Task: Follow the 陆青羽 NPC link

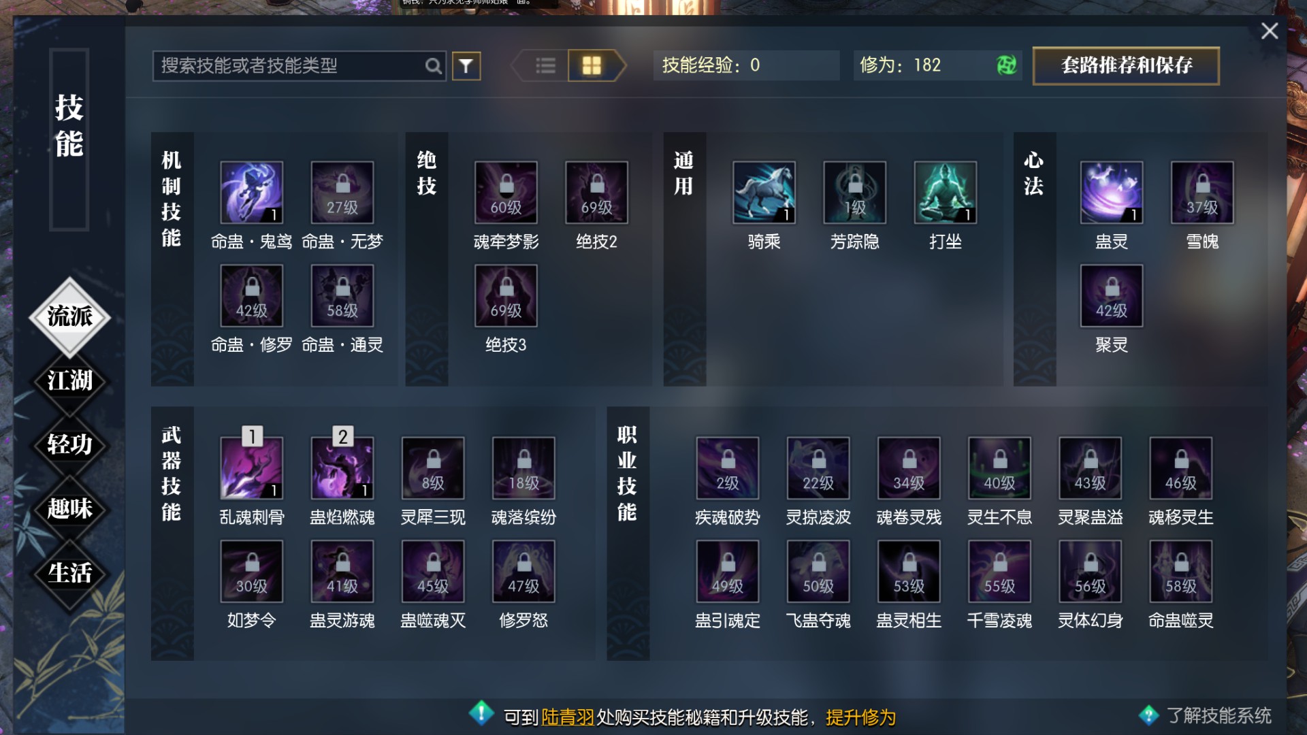Action: tap(568, 717)
